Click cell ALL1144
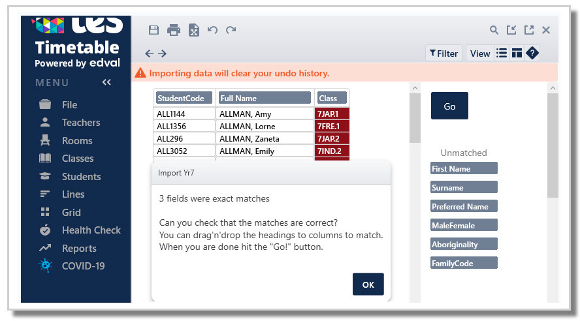The height and width of the screenshot is (321, 580). [184, 114]
